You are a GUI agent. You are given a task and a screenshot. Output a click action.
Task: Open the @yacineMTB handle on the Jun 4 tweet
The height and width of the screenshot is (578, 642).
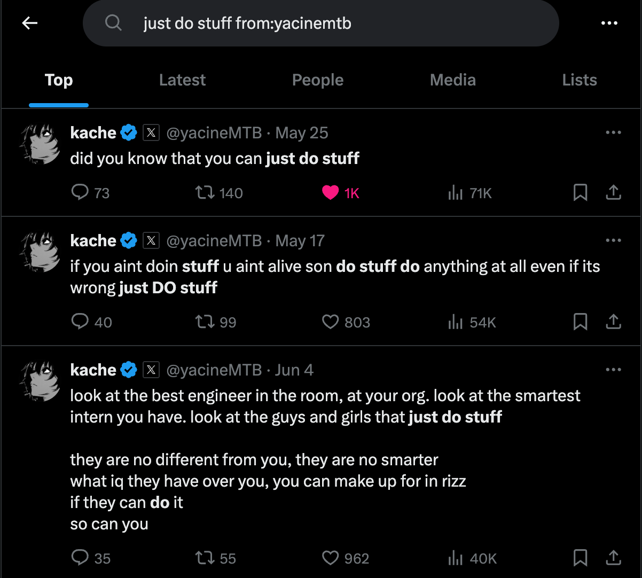[214, 370]
